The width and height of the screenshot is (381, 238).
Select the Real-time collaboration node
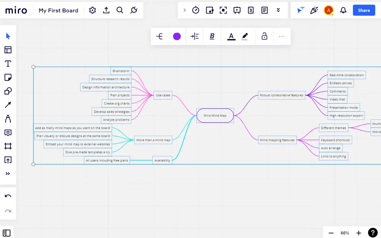pos(347,75)
